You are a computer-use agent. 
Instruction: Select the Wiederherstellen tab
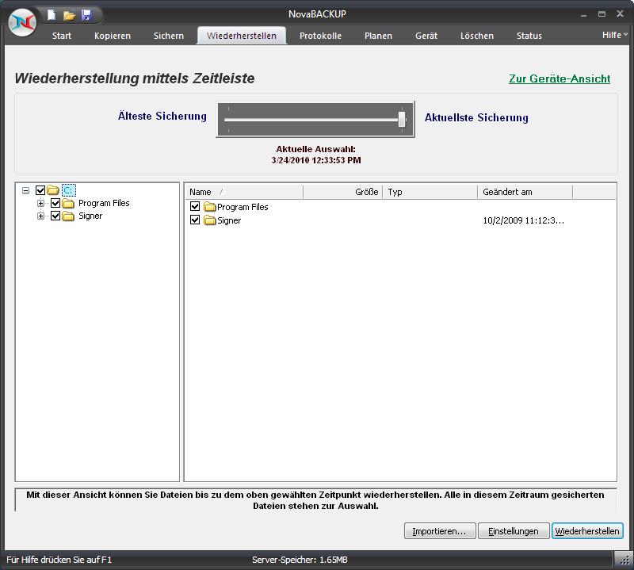tap(242, 36)
